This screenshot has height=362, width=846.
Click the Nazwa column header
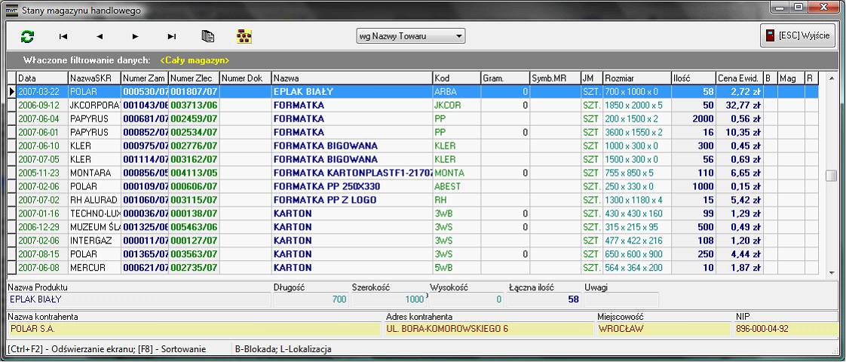pyautogui.click(x=351, y=78)
